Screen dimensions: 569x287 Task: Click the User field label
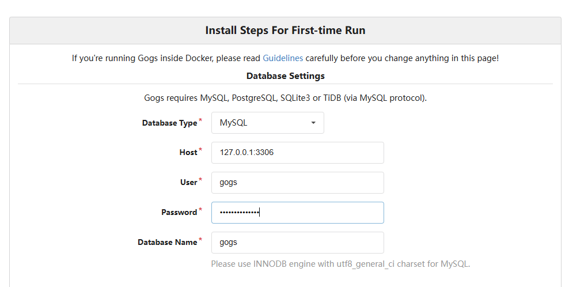(x=189, y=182)
